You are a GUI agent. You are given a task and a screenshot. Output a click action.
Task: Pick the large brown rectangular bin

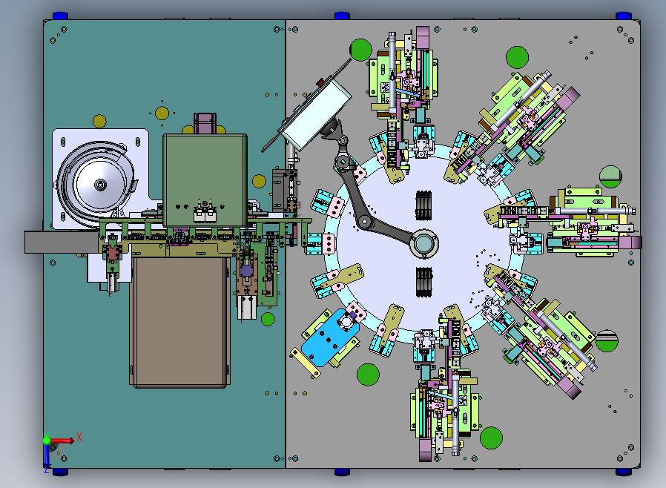(x=180, y=322)
